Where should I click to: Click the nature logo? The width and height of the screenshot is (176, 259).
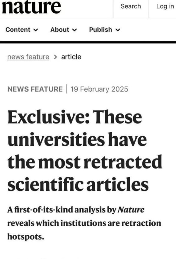click(x=31, y=7)
